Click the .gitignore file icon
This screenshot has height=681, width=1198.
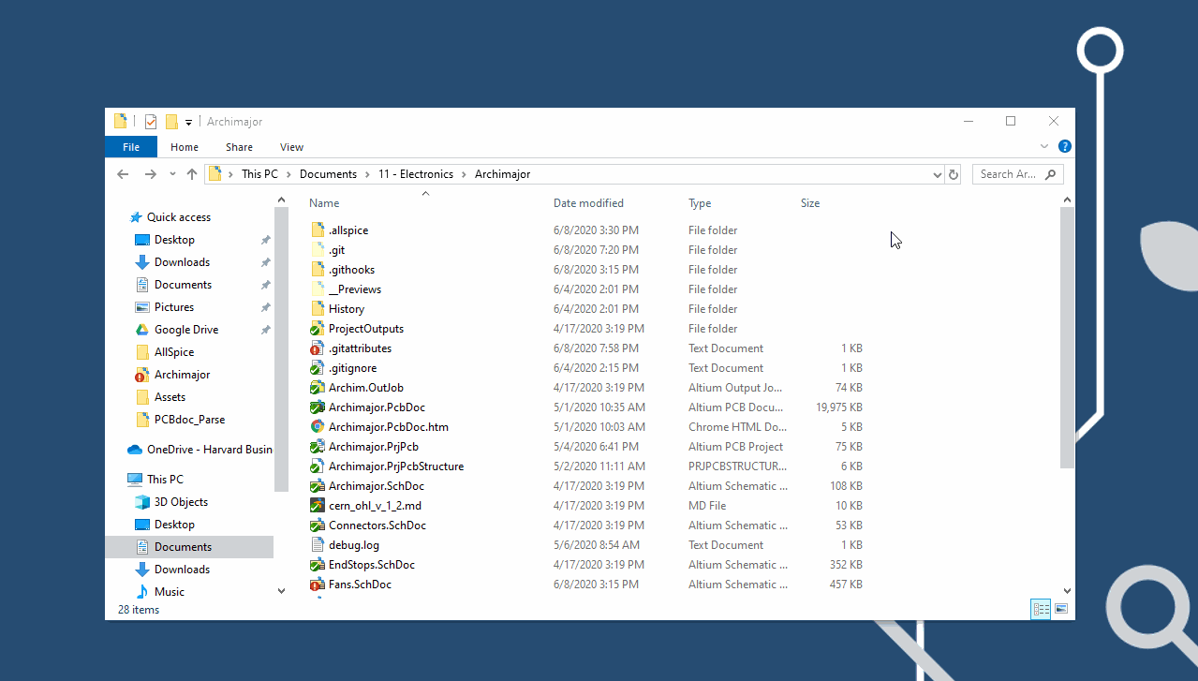click(x=318, y=368)
